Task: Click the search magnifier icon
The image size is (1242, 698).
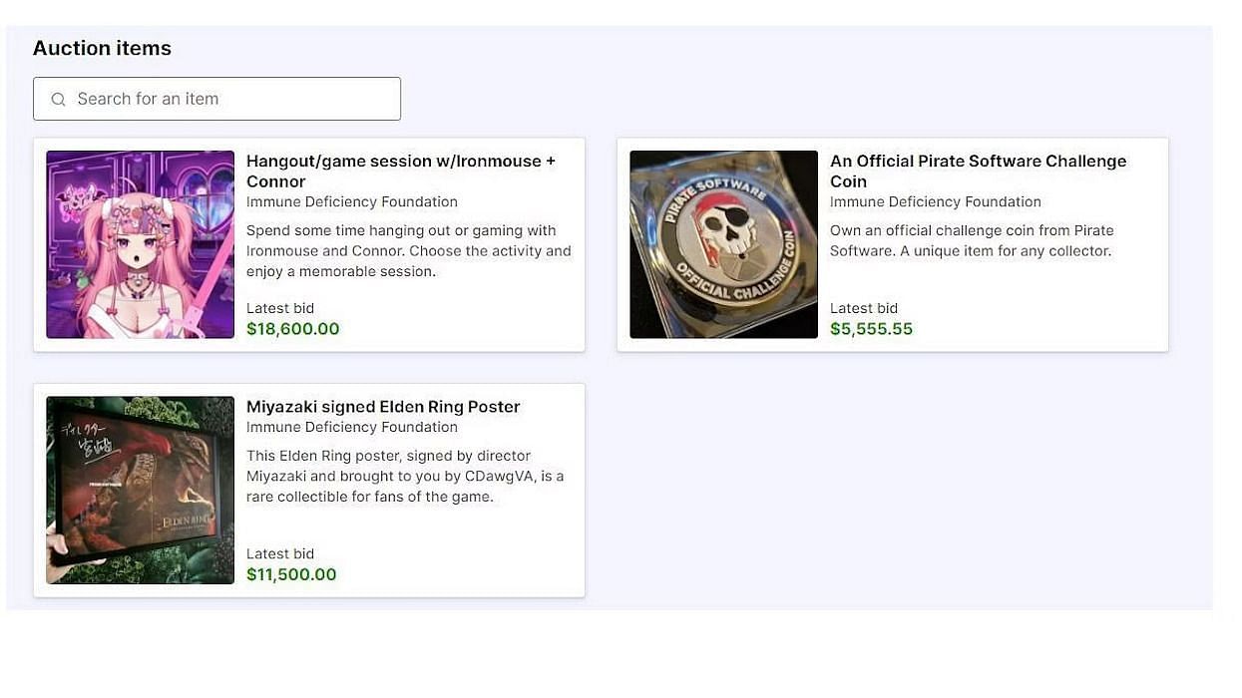Action: 59,100
